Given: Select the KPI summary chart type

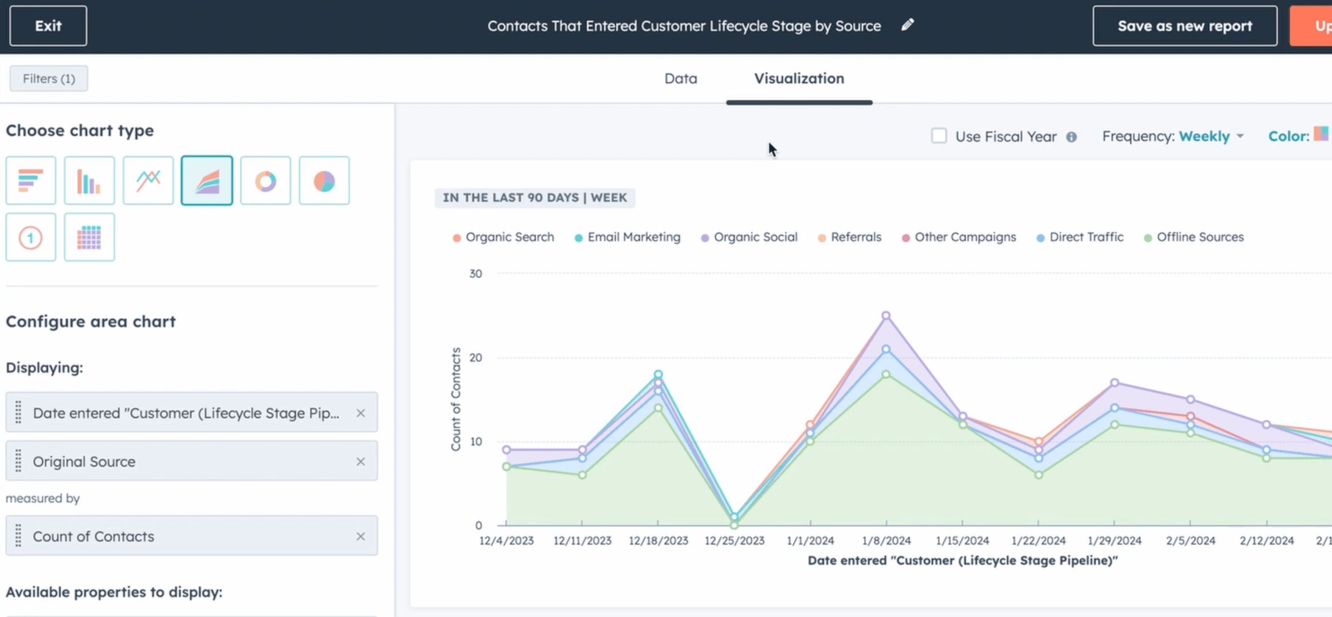Looking at the screenshot, I should click(30, 237).
